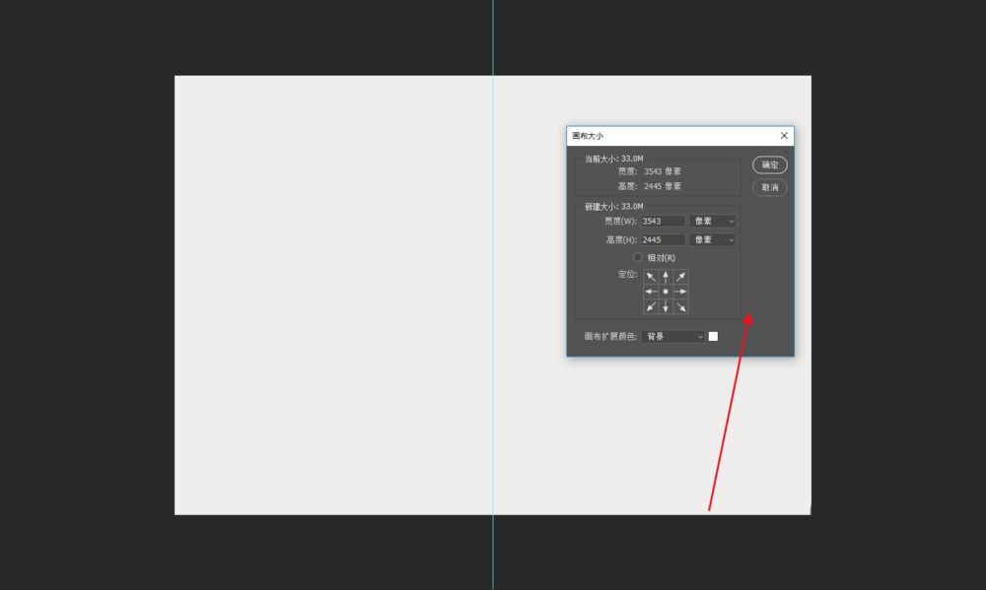This screenshot has height=590, width=986.
Task: Click the 取消 button
Action: pyautogui.click(x=770, y=187)
